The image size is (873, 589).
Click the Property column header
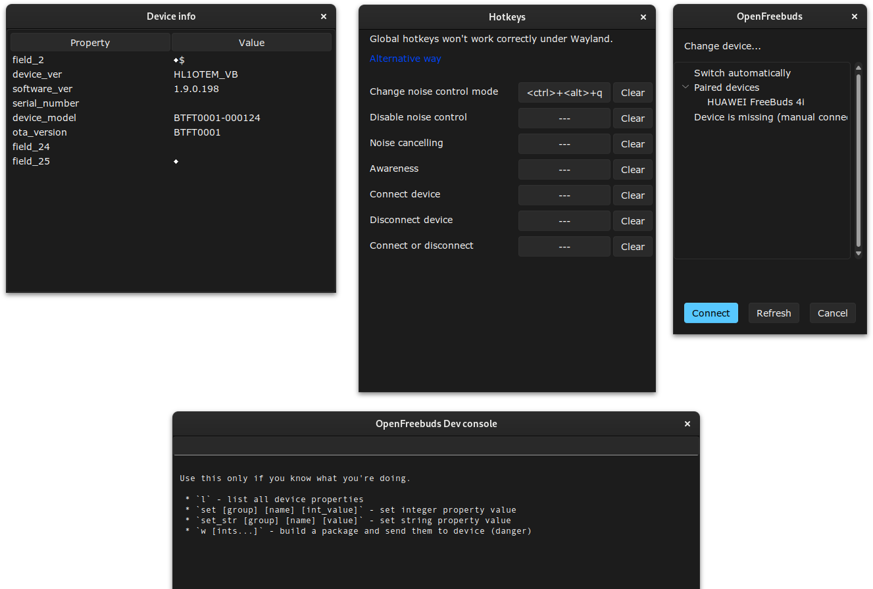(90, 43)
